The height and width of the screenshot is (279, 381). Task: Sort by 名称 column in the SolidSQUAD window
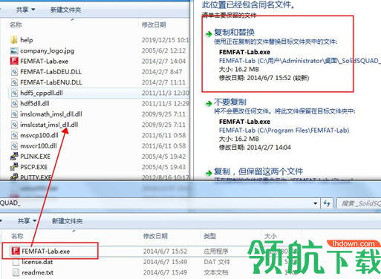(17, 236)
